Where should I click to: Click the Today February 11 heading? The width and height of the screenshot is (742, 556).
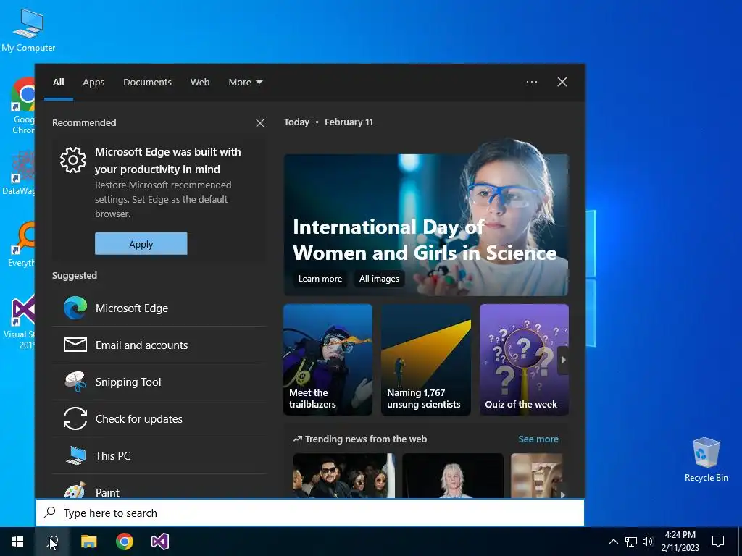click(328, 122)
